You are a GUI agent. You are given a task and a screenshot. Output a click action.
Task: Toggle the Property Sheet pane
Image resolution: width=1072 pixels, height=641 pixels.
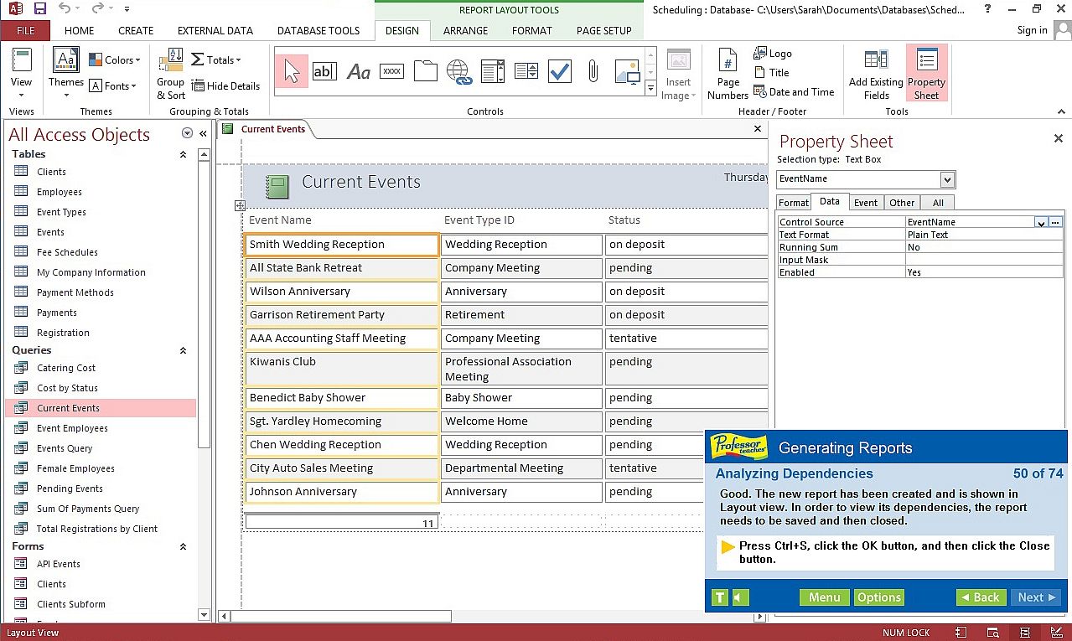926,74
